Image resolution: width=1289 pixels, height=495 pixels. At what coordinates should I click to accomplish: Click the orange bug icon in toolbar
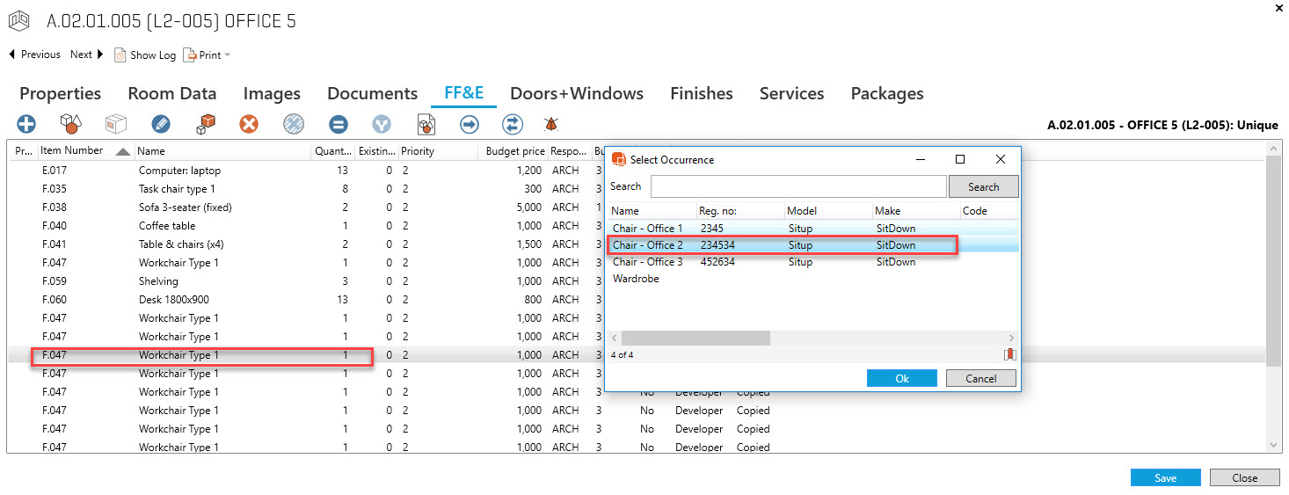552,124
